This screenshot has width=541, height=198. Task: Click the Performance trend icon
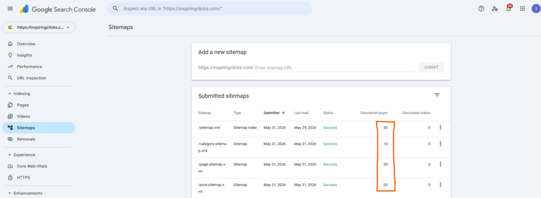[x=10, y=67]
